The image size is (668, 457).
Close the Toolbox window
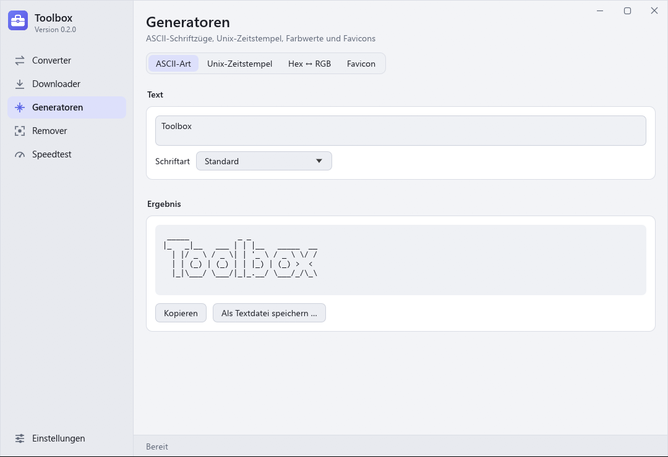coord(654,10)
